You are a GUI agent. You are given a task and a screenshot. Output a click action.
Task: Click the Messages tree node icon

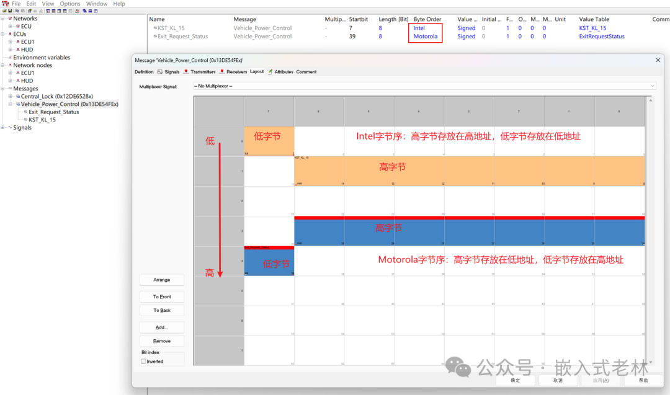tap(10, 89)
